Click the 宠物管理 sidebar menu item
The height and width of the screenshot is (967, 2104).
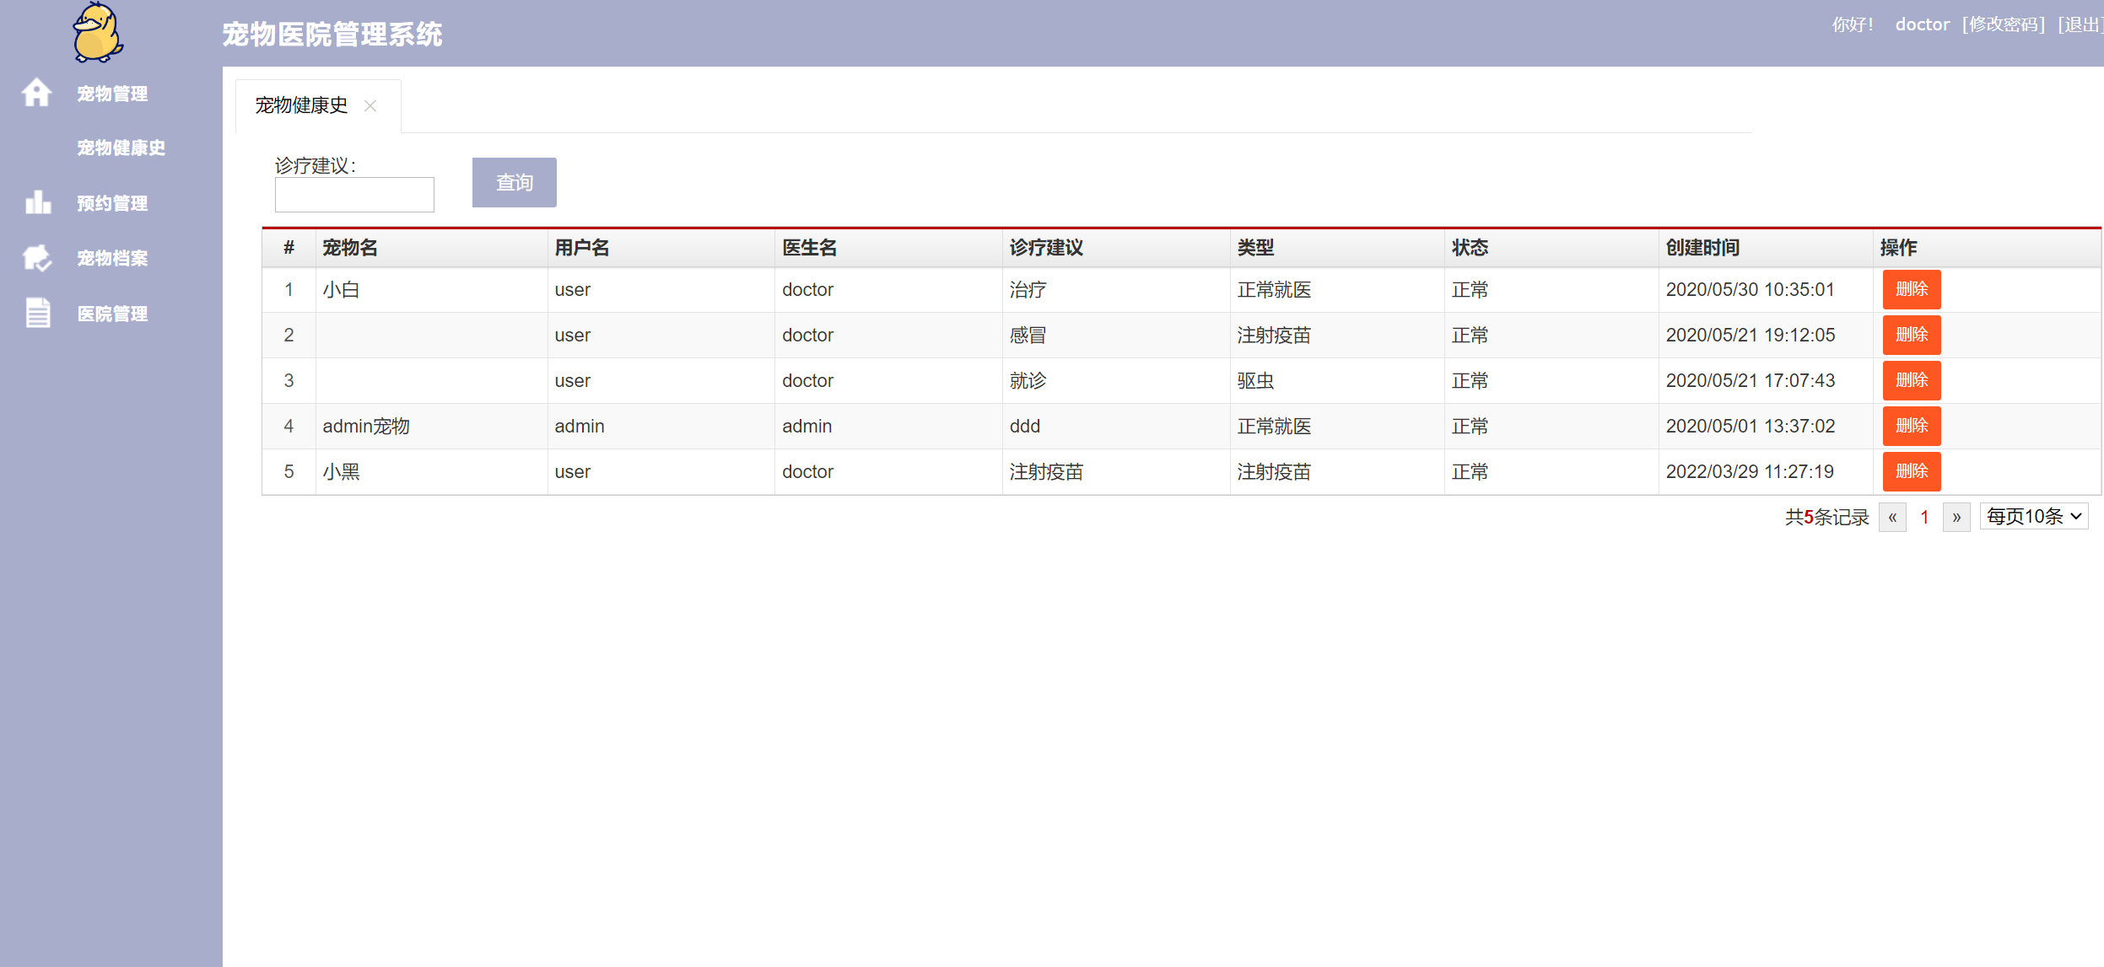point(112,94)
